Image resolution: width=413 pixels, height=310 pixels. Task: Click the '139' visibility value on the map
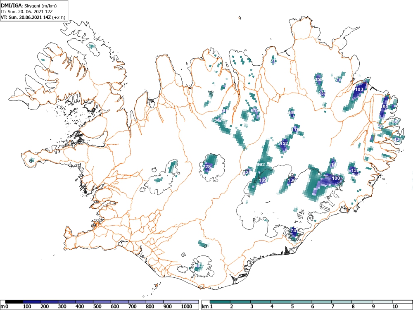(x=355, y=171)
